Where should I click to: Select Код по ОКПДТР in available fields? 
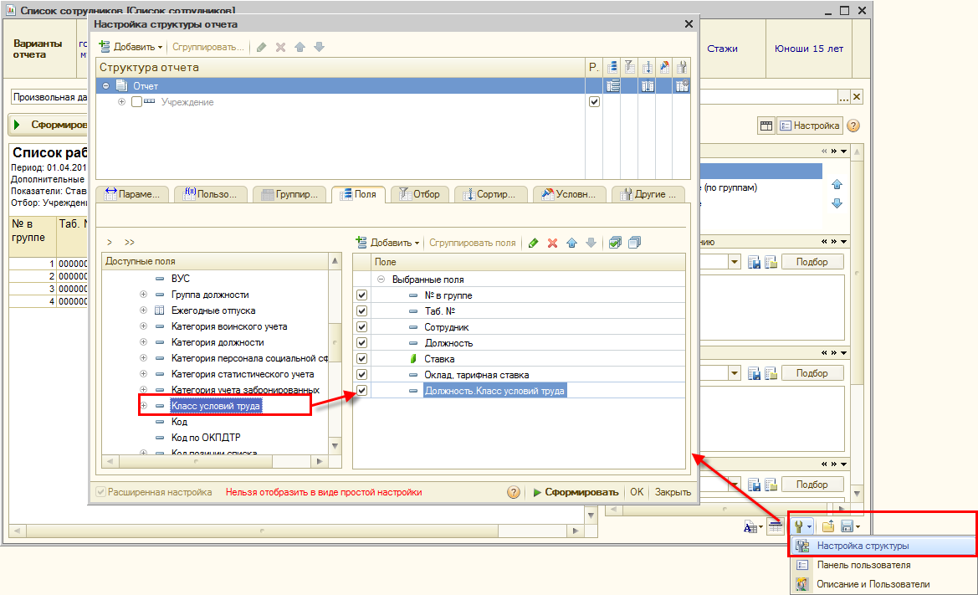pos(206,438)
